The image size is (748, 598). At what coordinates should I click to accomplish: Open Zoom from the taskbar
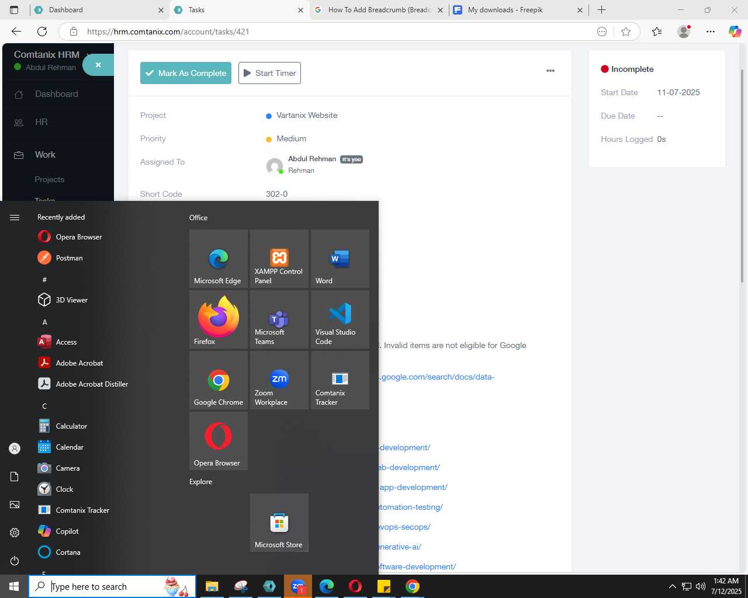[x=298, y=586]
